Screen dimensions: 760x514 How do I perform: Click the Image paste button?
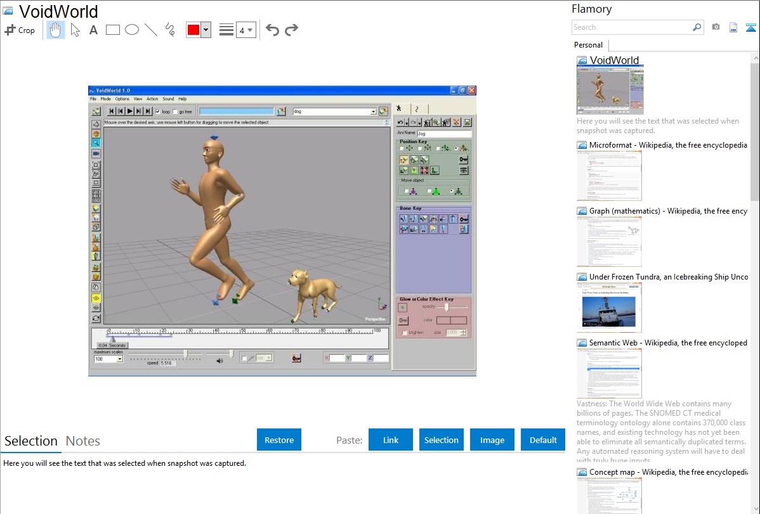pyautogui.click(x=492, y=440)
